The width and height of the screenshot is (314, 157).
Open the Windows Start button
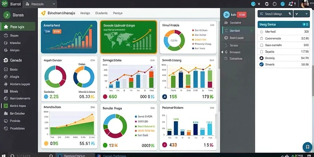pos(4,155)
